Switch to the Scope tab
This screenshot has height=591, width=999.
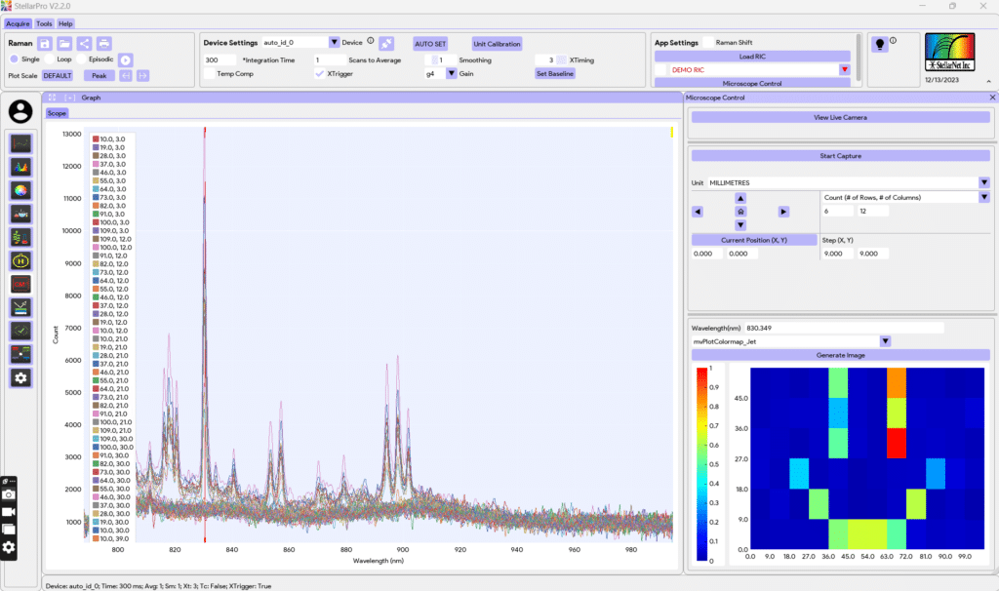click(58, 113)
